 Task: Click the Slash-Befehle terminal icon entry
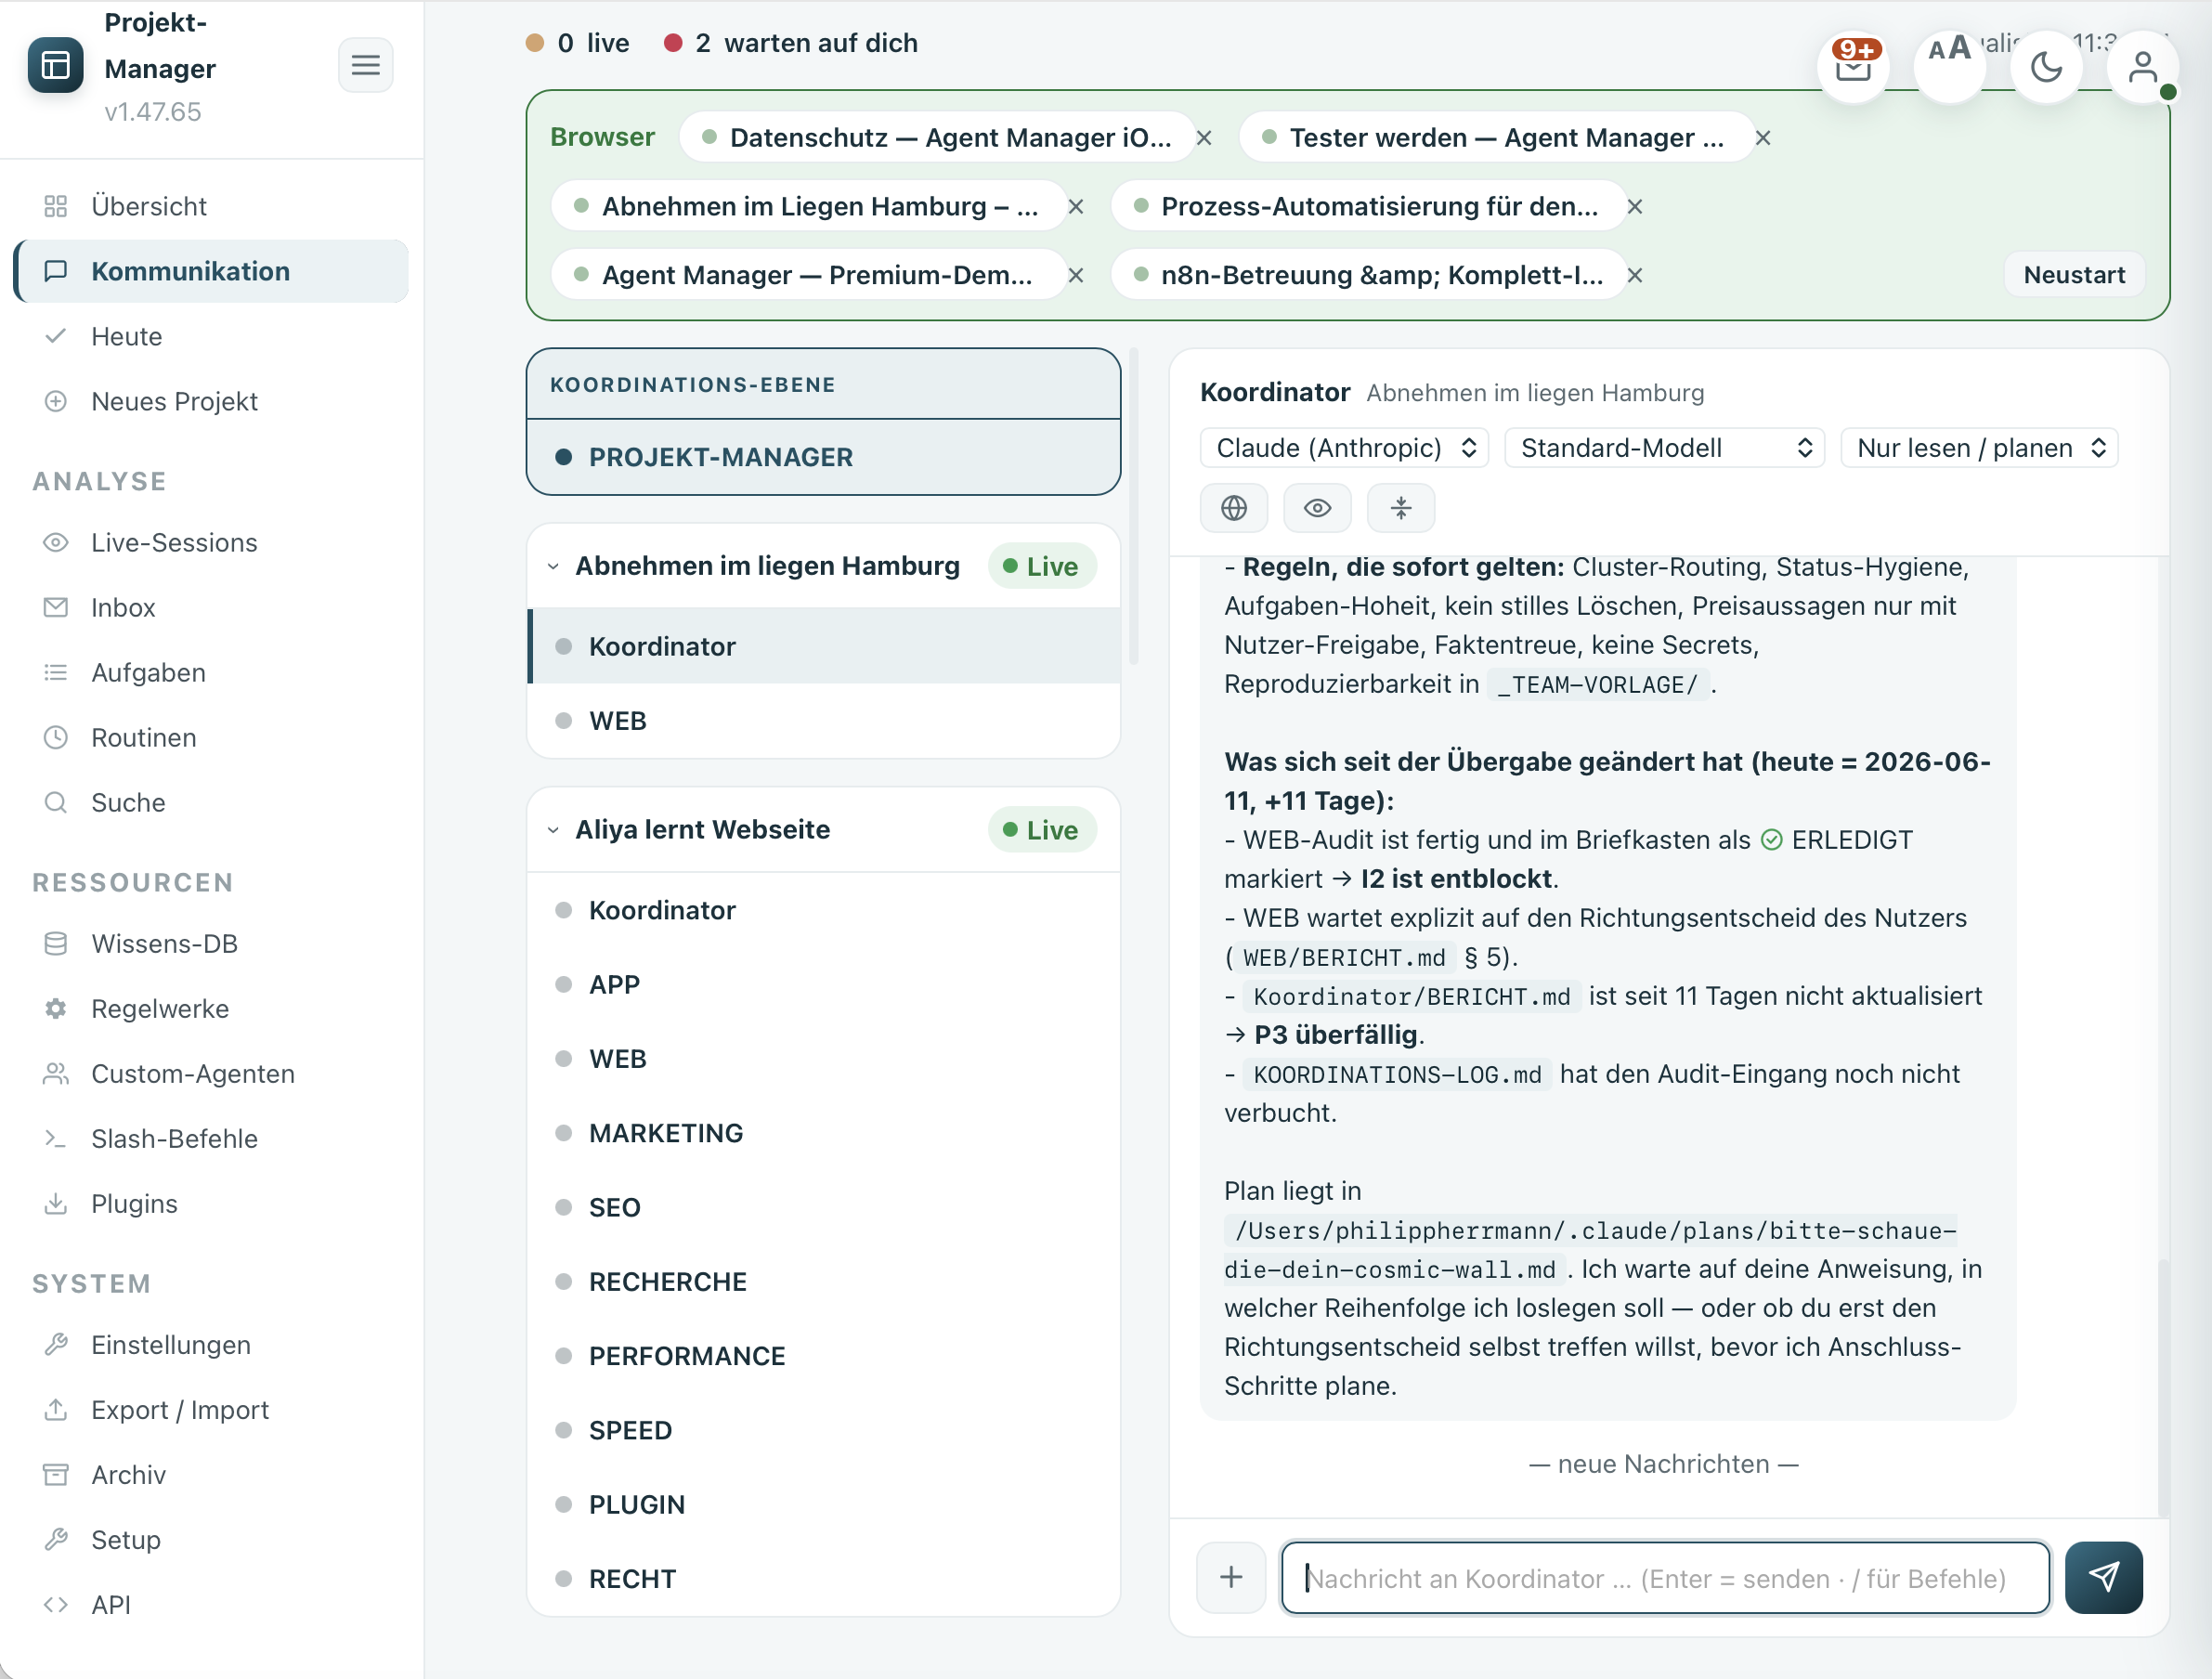coord(212,1138)
